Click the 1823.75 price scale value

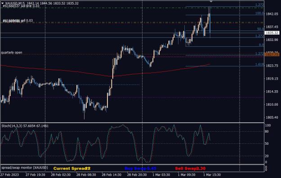point(272,66)
